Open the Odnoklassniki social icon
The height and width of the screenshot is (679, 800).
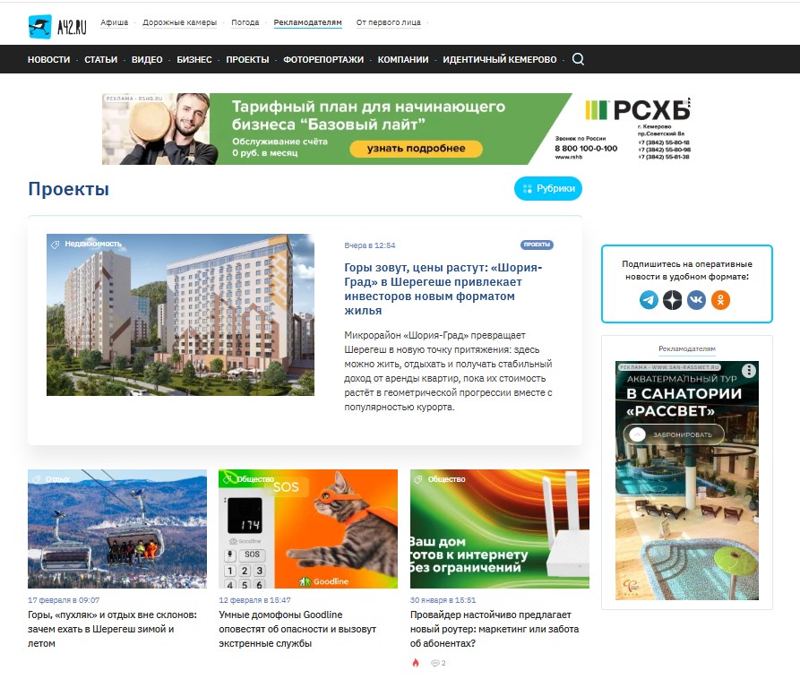point(720,301)
